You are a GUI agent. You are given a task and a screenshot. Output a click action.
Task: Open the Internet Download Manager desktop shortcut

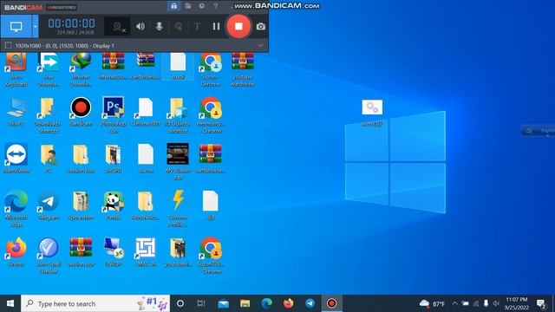click(x=81, y=69)
